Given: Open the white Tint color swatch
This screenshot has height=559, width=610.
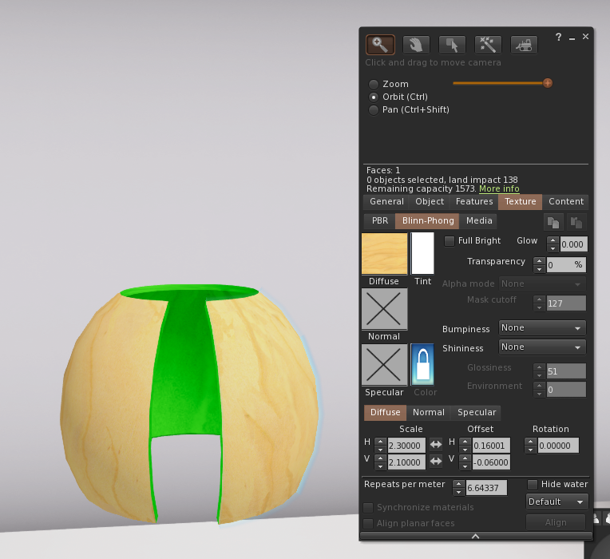Looking at the screenshot, I should pyautogui.click(x=422, y=253).
